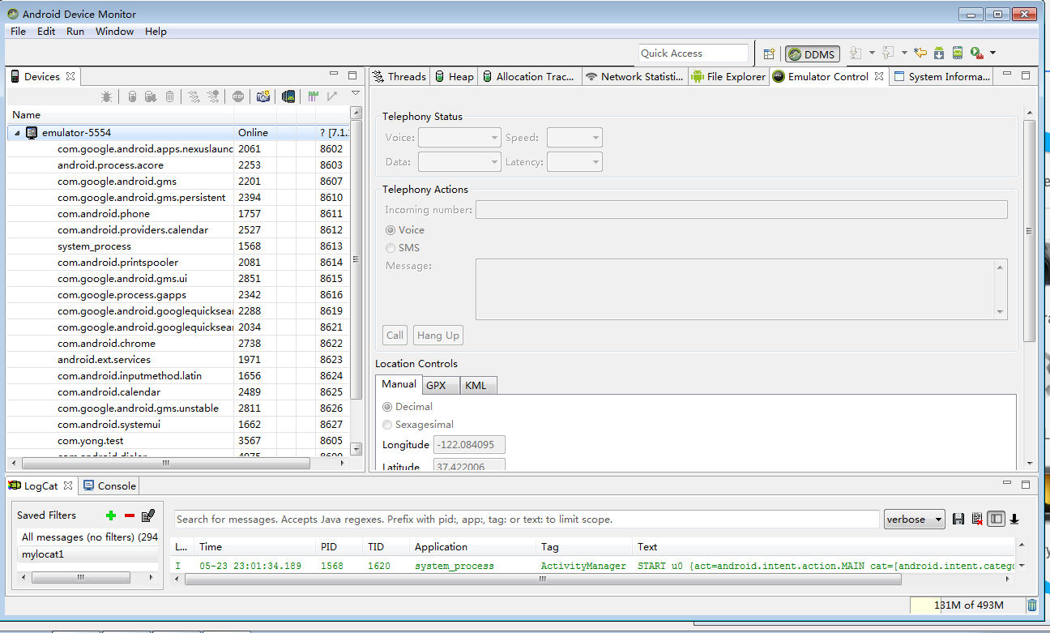
Task: Click the Update Heap icon in Devices toolbar
Action: coord(132,96)
